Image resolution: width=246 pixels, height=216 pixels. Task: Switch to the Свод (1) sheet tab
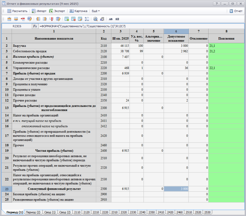[49, 212]
